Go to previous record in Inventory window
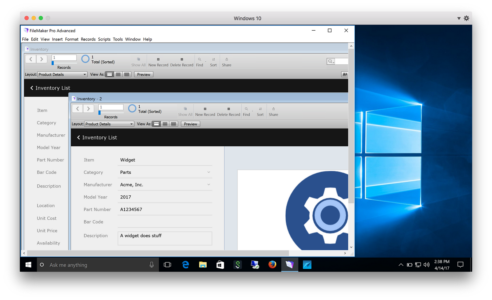Screen dimensions: 492x300 click(x=31, y=59)
